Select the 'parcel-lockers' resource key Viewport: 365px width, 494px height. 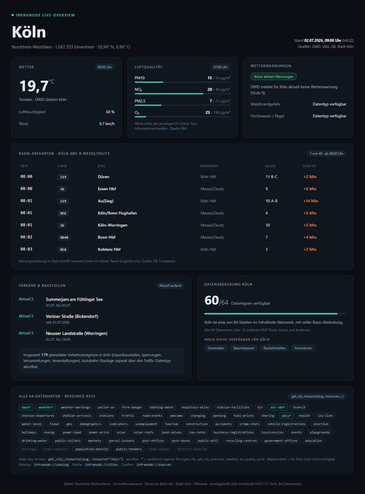click(x=122, y=440)
